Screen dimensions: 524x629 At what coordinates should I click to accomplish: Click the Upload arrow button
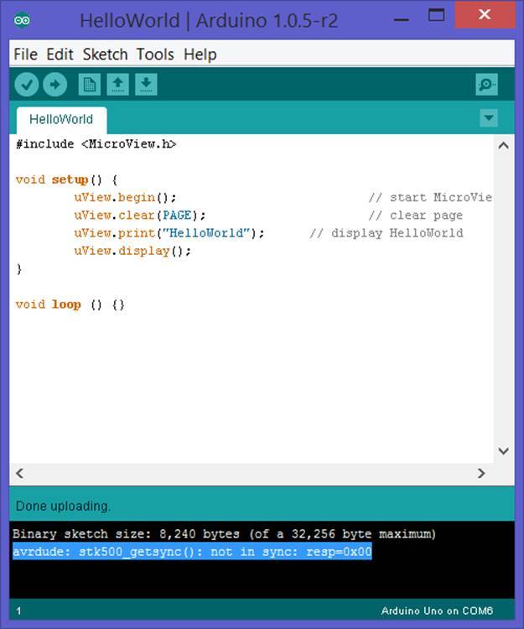(x=55, y=85)
